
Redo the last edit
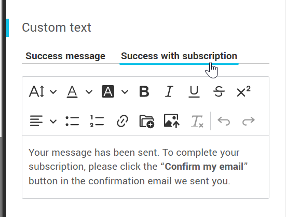[x=249, y=121]
